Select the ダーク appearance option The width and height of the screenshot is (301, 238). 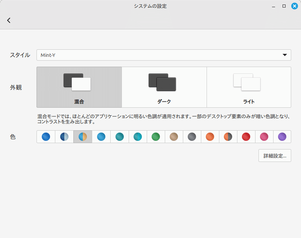point(164,87)
